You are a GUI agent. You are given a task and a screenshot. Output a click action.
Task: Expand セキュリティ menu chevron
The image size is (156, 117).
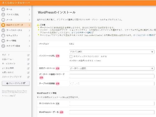click(29, 36)
